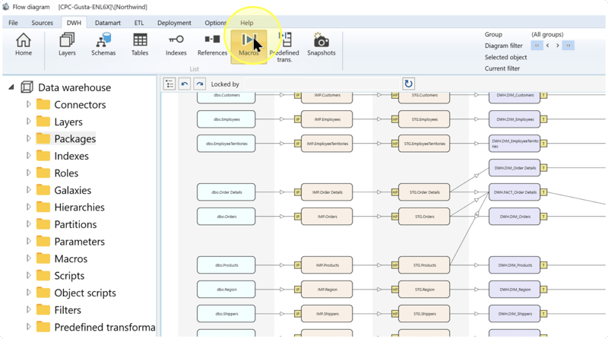Select the Filters tree item
The width and height of the screenshot is (608, 339).
tap(68, 310)
